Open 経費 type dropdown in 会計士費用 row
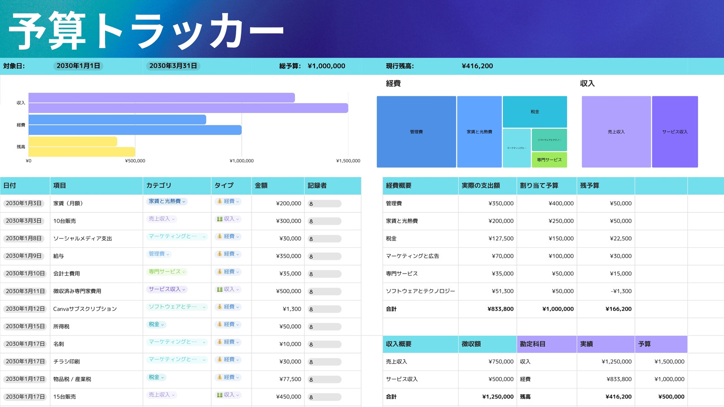Viewport: 724px width, 407px height. [228, 272]
